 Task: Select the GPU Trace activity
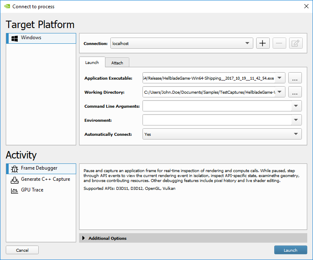(41, 190)
